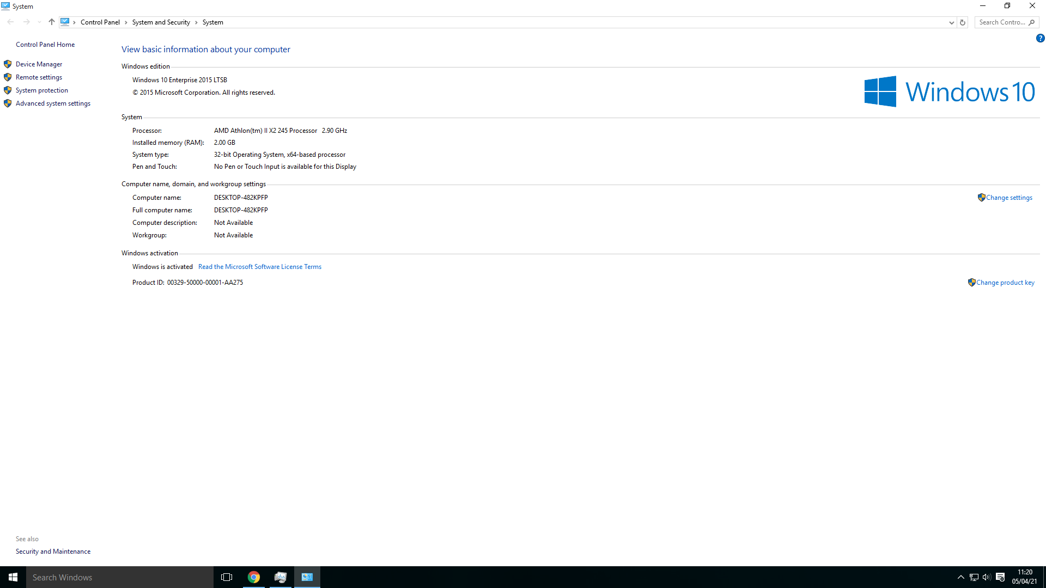Open Google Chrome from the taskbar
This screenshot has height=588, width=1046.
(x=254, y=577)
